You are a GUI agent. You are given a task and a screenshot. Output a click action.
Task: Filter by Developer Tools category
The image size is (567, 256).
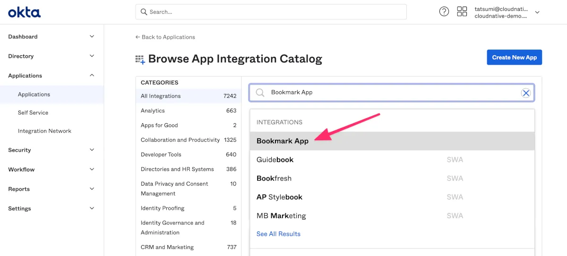click(x=161, y=154)
